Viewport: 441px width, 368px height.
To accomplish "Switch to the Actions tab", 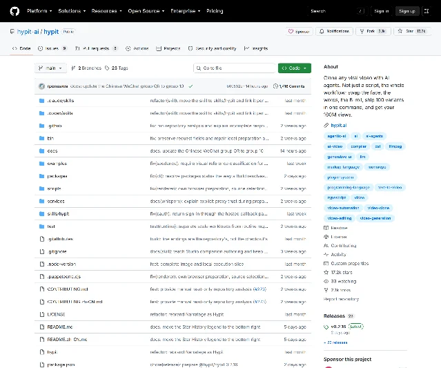I will (137, 48).
